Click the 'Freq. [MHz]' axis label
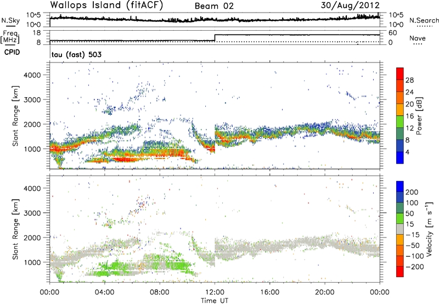This screenshot has height=304, width=439. point(10,37)
